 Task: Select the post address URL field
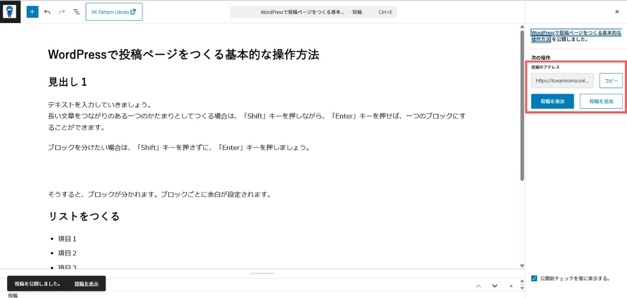coord(563,81)
